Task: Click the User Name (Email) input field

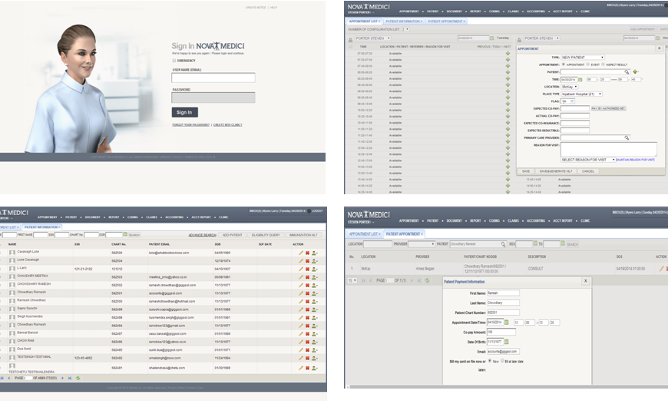Action: [213, 78]
